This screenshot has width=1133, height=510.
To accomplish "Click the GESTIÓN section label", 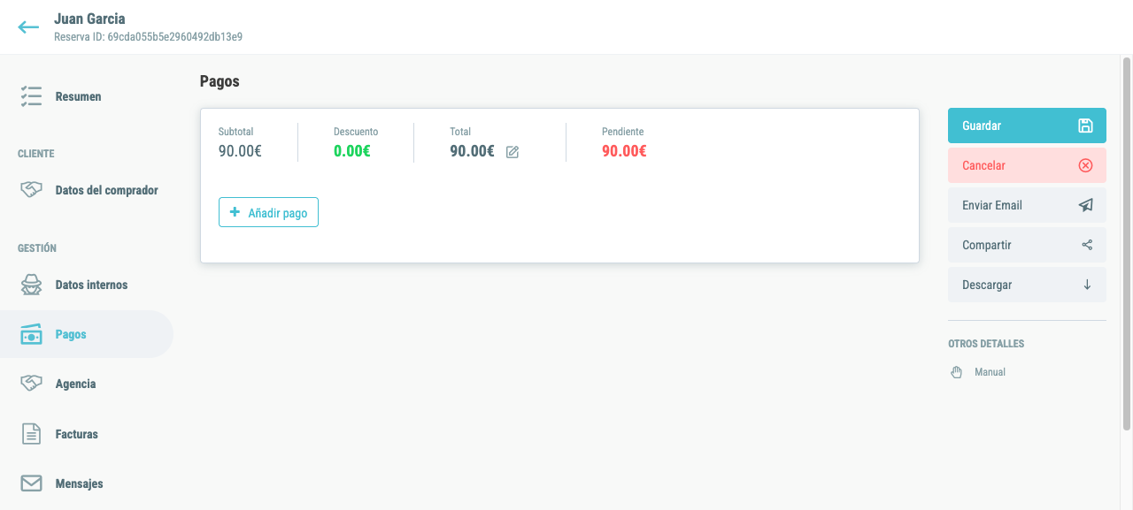I will [x=37, y=248].
